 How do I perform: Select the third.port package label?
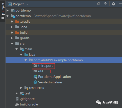[45, 66]
